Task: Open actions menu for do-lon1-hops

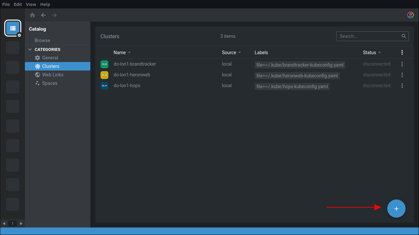Action: click(x=402, y=86)
